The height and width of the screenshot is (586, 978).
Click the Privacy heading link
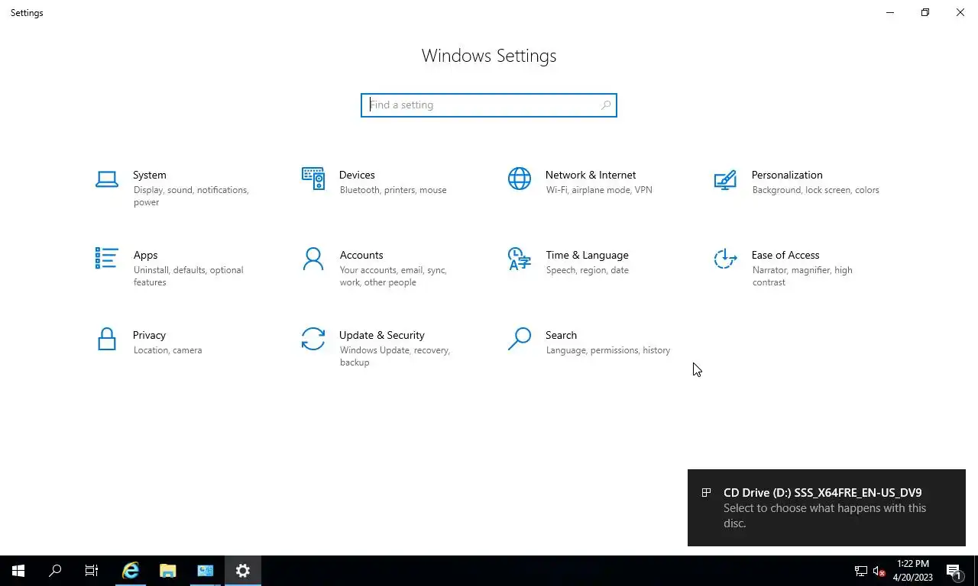149,335
